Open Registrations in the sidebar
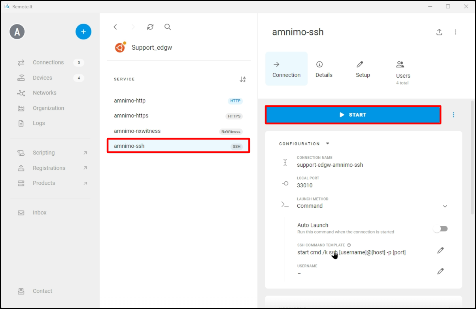The image size is (476, 309). click(x=50, y=168)
